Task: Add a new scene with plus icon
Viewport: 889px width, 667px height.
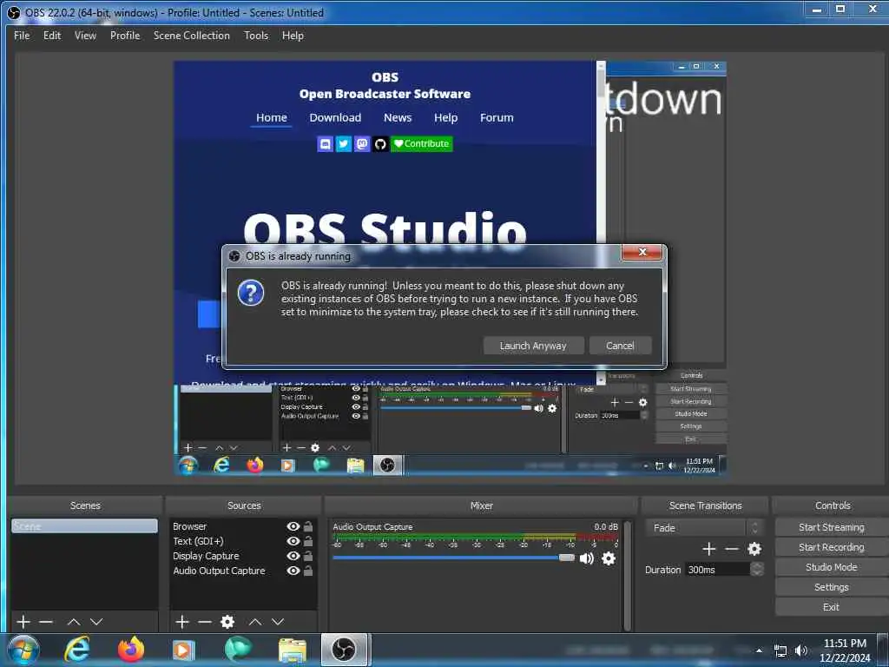Action: pyautogui.click(x=23, y=622)
